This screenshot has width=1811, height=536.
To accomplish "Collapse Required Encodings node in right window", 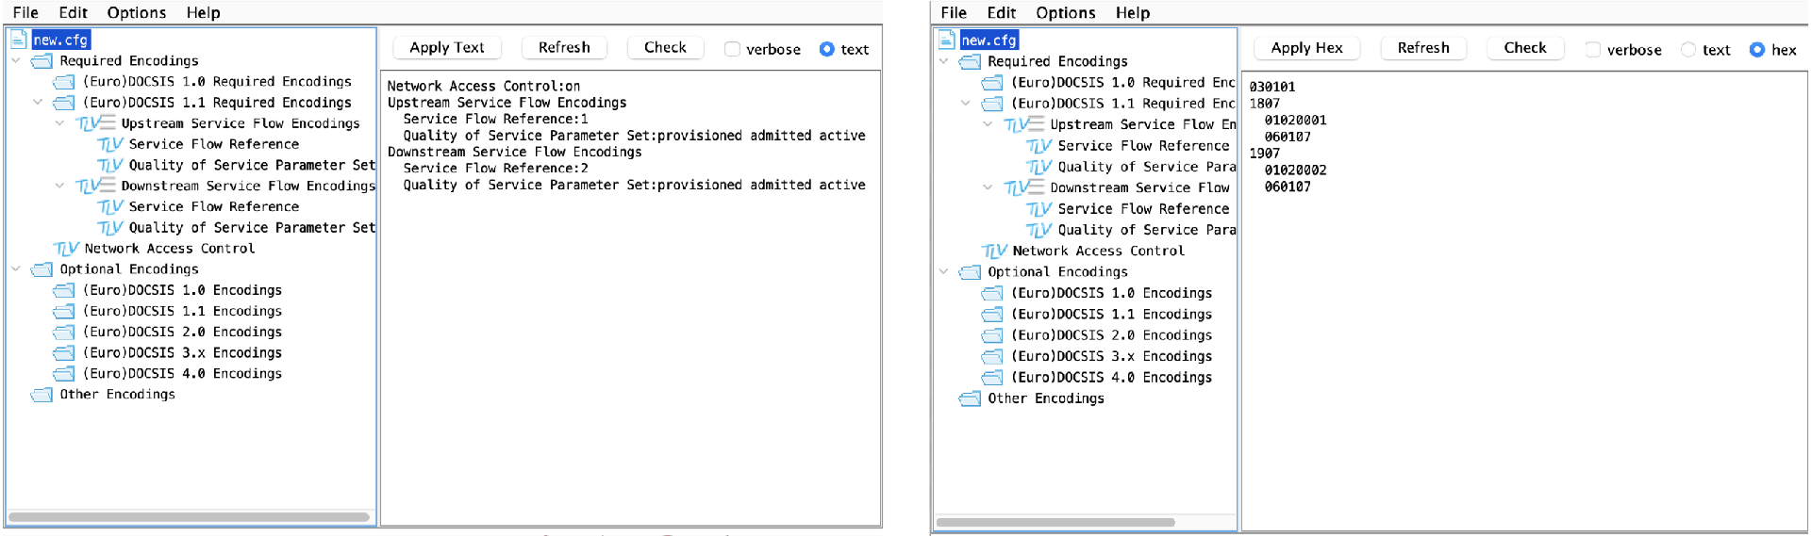I will click(x=944, y=61).
